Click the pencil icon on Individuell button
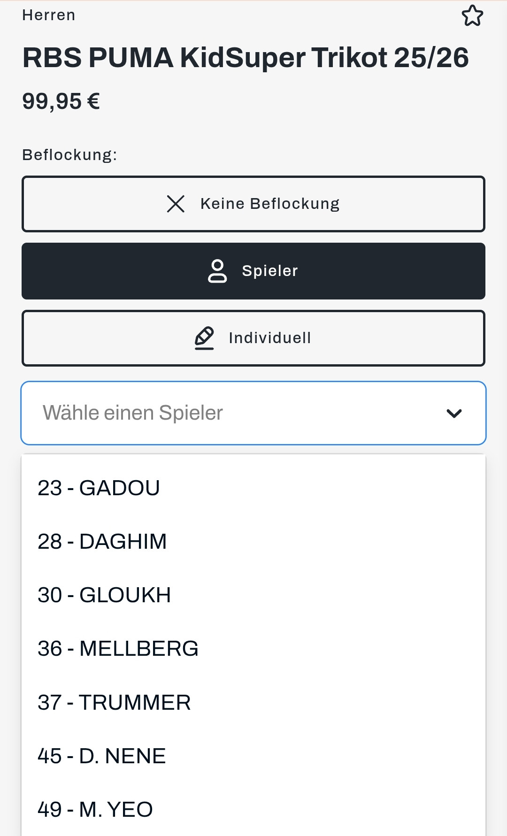The width and height of the screenshot is (507, 836). [204, 338]
